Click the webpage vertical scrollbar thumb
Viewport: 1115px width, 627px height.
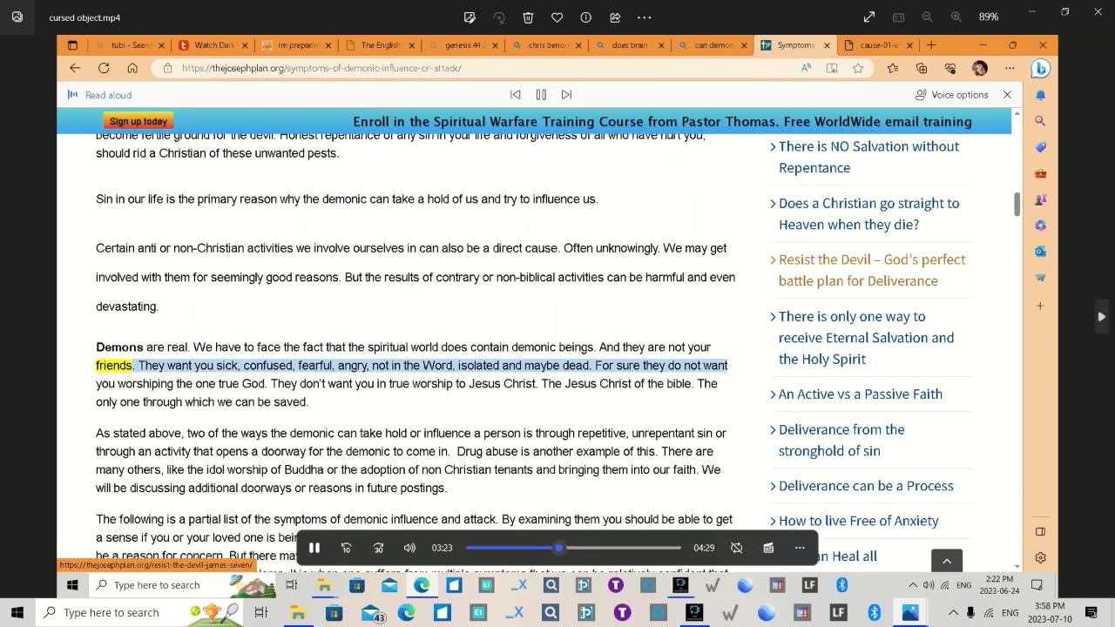pyautogui.click(x=1017, y=204)
